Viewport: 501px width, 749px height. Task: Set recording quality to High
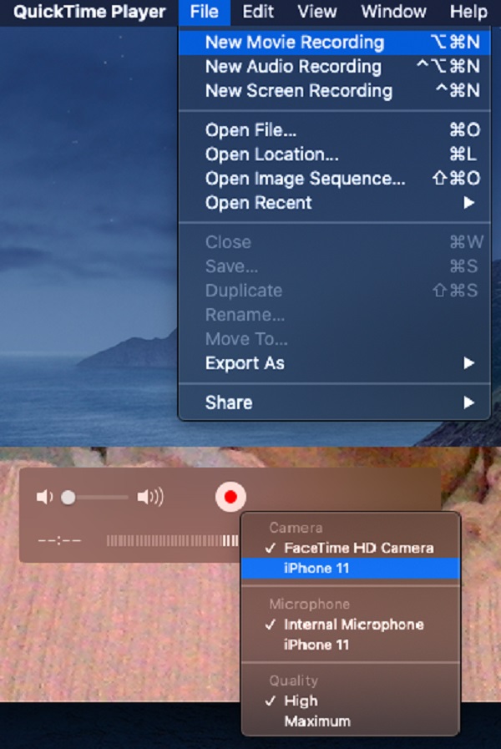coord(350,701)
